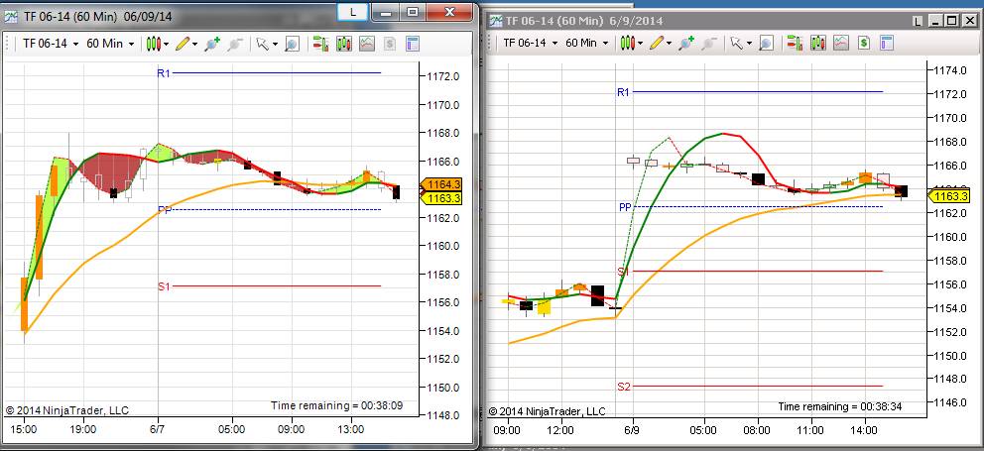
Task: Click greyed zoom out icon in right window
Action: click(x=709, y=43)
